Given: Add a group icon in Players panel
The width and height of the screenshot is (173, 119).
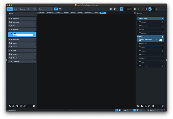Looking at the screenshot, I should coord(21,106).
